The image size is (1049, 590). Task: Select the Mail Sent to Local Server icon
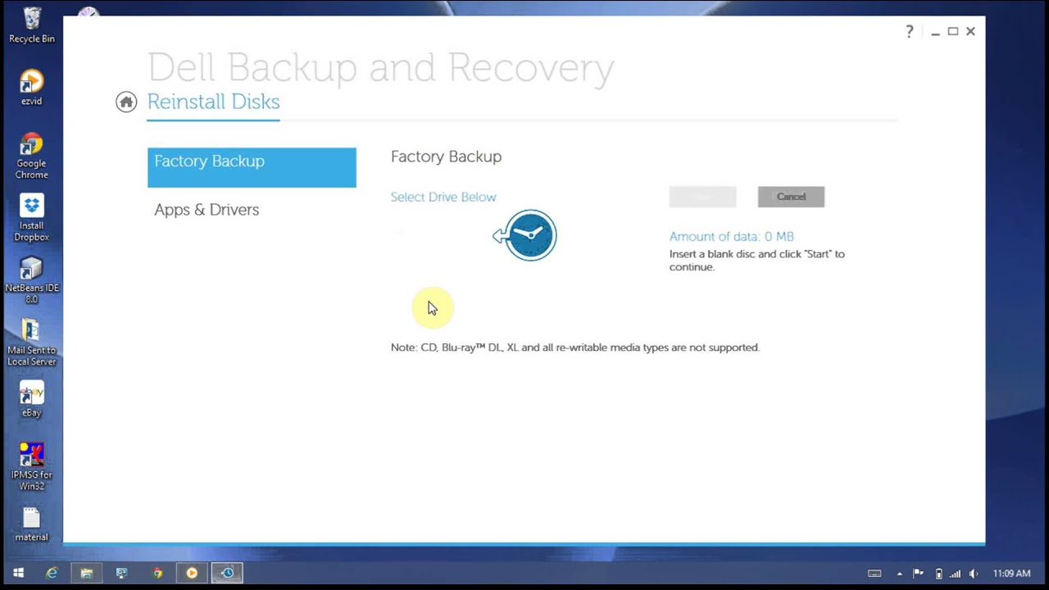pos(31,343)
